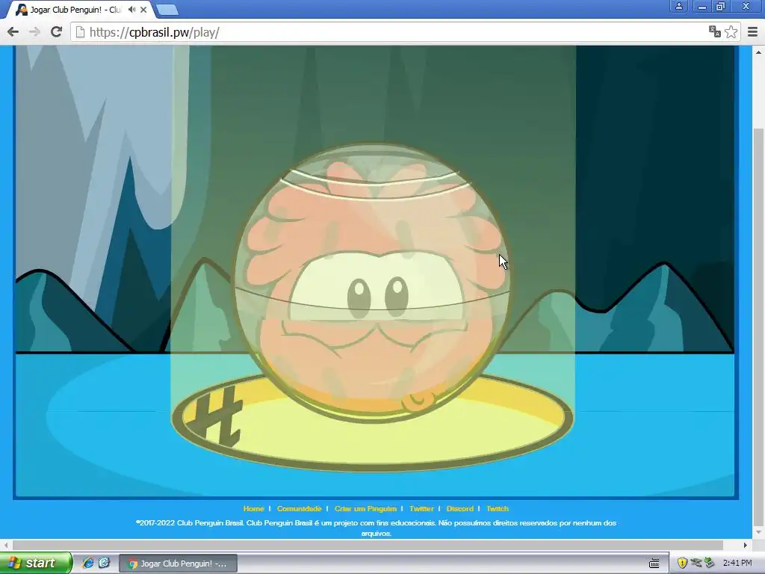Click the horizontal scrollbar left arrow
This screenshot has height=574, width=765.
pos(6,545)
